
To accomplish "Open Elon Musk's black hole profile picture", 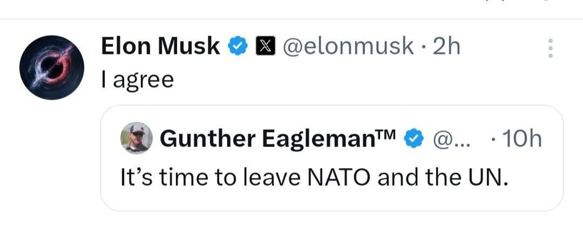I will tap(52, 68).
